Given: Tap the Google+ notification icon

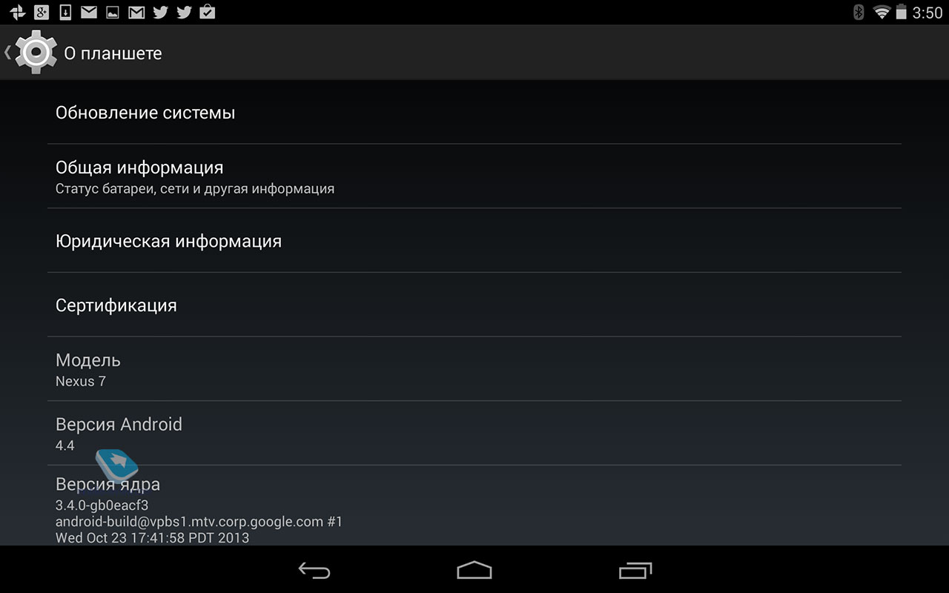Looking at the screenshot, I should point(42,12).
